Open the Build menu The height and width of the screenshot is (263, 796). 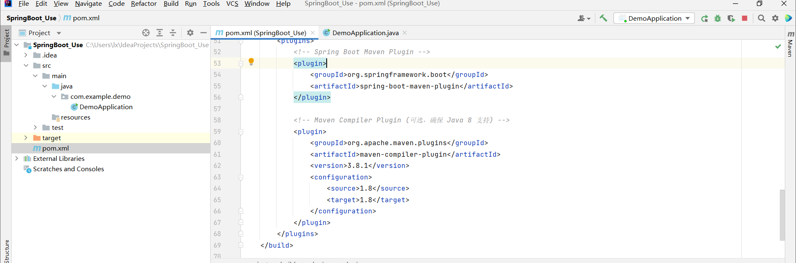pyautogui.click(x=171, y=4)
